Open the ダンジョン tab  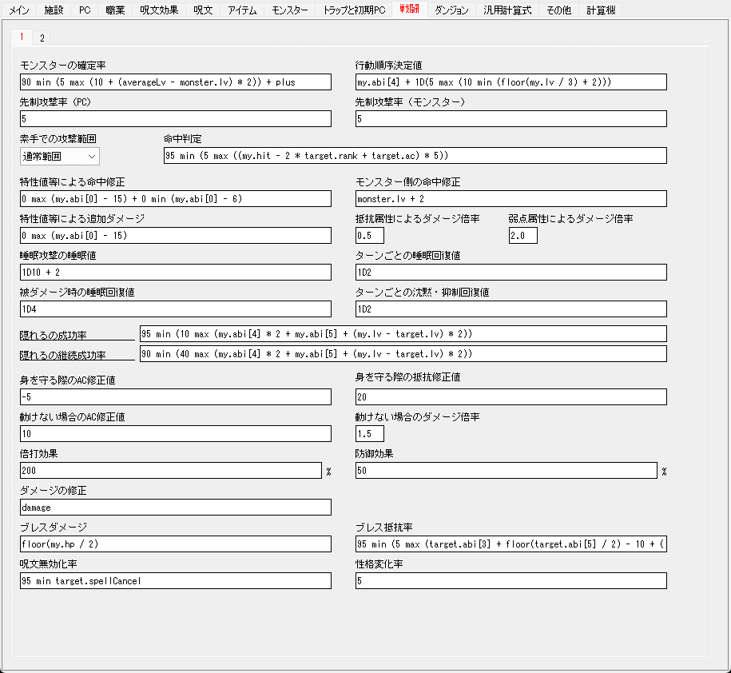(x=451, y=10)
